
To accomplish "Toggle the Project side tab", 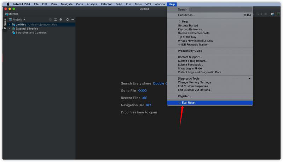I will pos(5,24).
